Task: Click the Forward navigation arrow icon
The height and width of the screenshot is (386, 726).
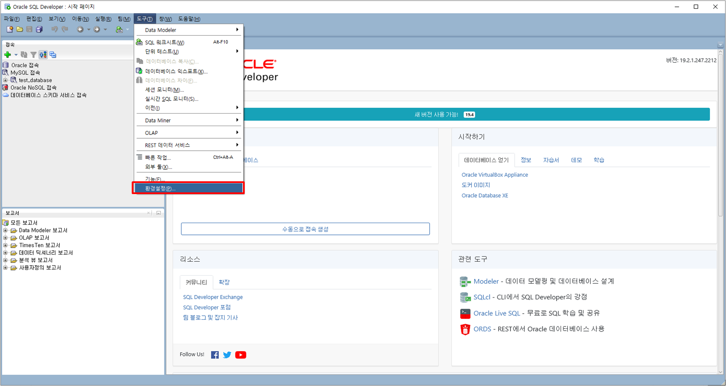Action: click(x=97, y=29)
